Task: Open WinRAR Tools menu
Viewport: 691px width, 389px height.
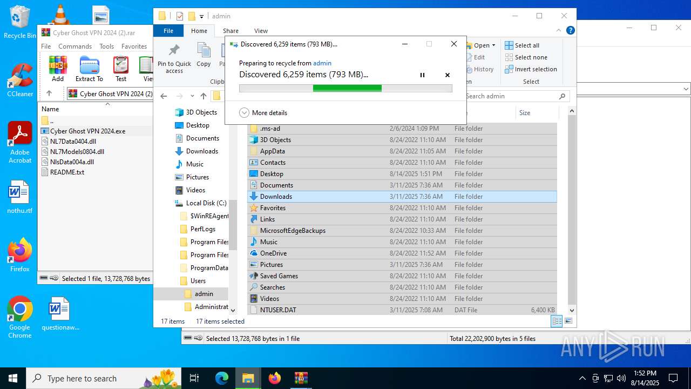Action: (106, 46)
